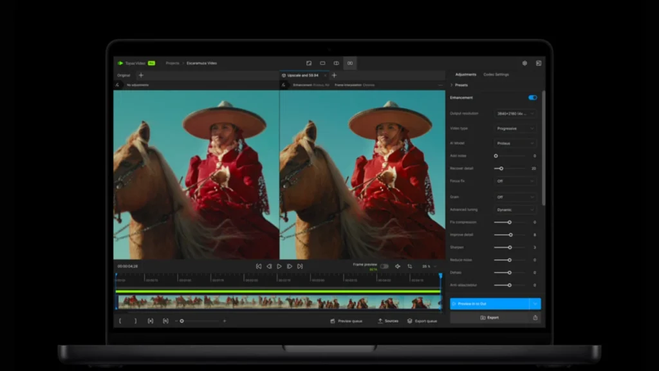
Task: Switch to the Codec Settings tab
Action: click(497, 74)
